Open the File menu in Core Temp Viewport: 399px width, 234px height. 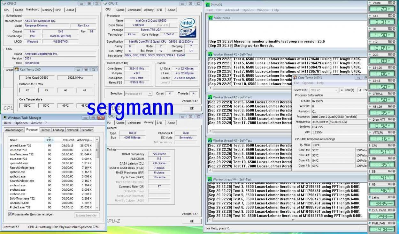(296, 83)
